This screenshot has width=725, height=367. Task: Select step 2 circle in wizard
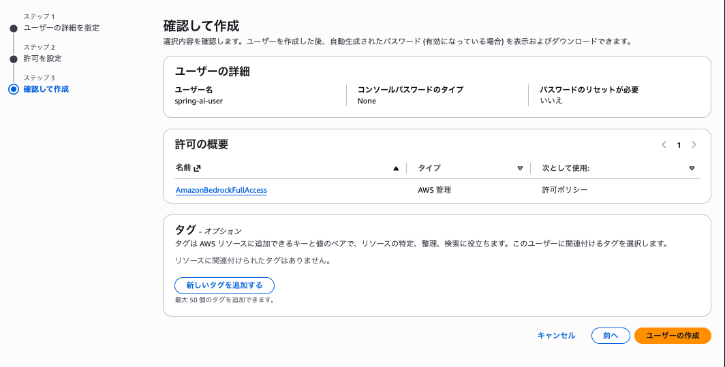(x=14, y=59)
